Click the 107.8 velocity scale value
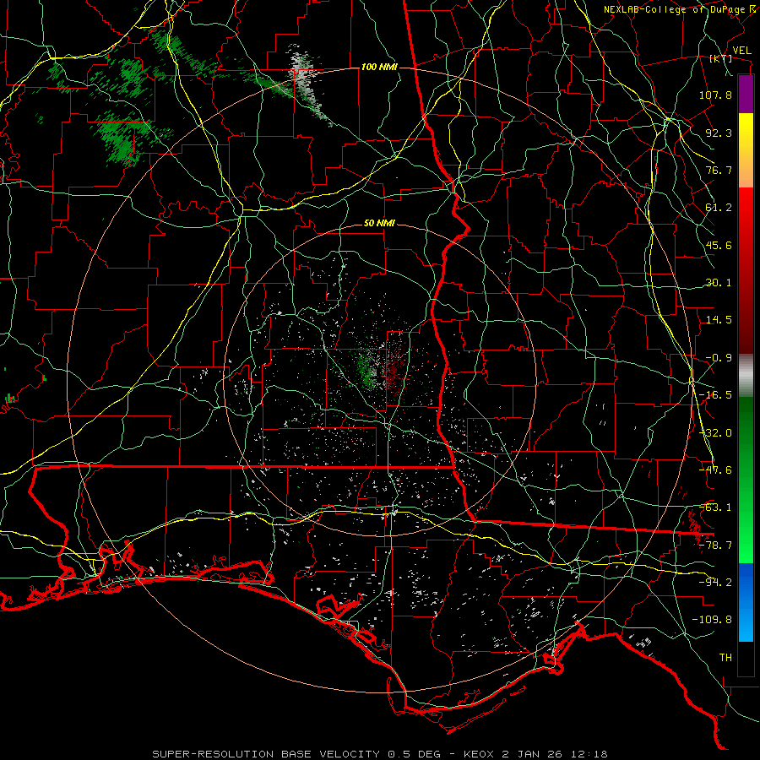This screenshot has height=760, width=760. (x=715, y=95)
